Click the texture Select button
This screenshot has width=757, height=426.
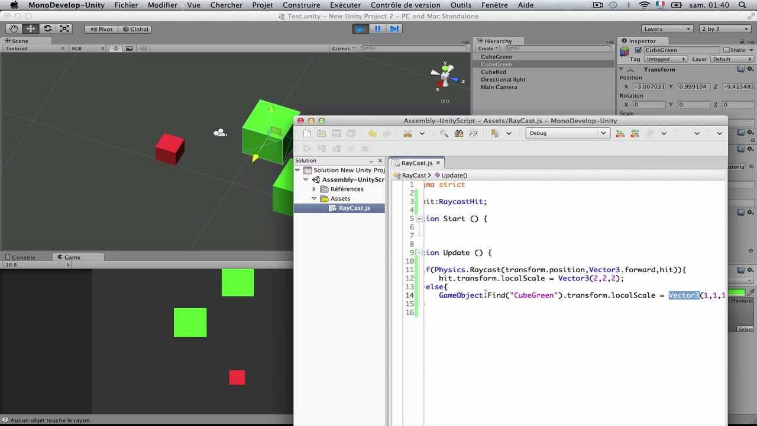click(x=745, y=329)
